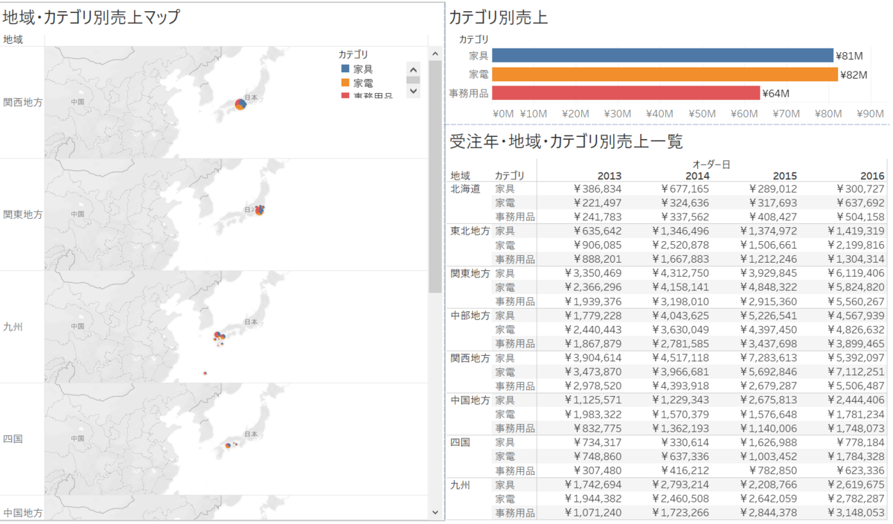Image resolution: width=893 pixels, height=524 pixels.
Task: Click the 関西地方 row label in map
Action: click(22, 102)
